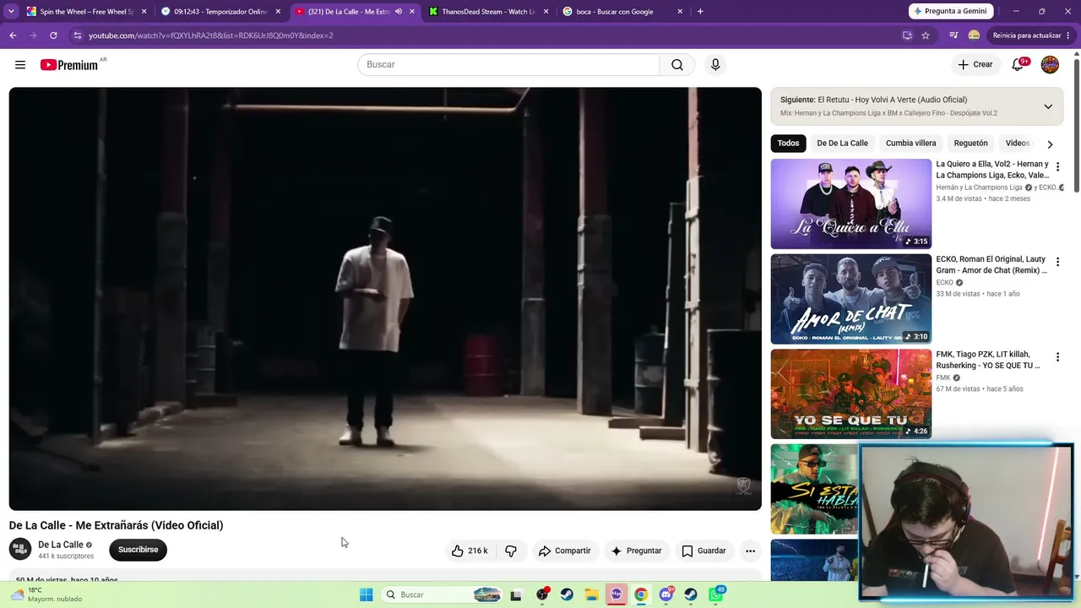1081x608 pixels.
Task: Focus the YouTube search field
Action: [508, 65]
